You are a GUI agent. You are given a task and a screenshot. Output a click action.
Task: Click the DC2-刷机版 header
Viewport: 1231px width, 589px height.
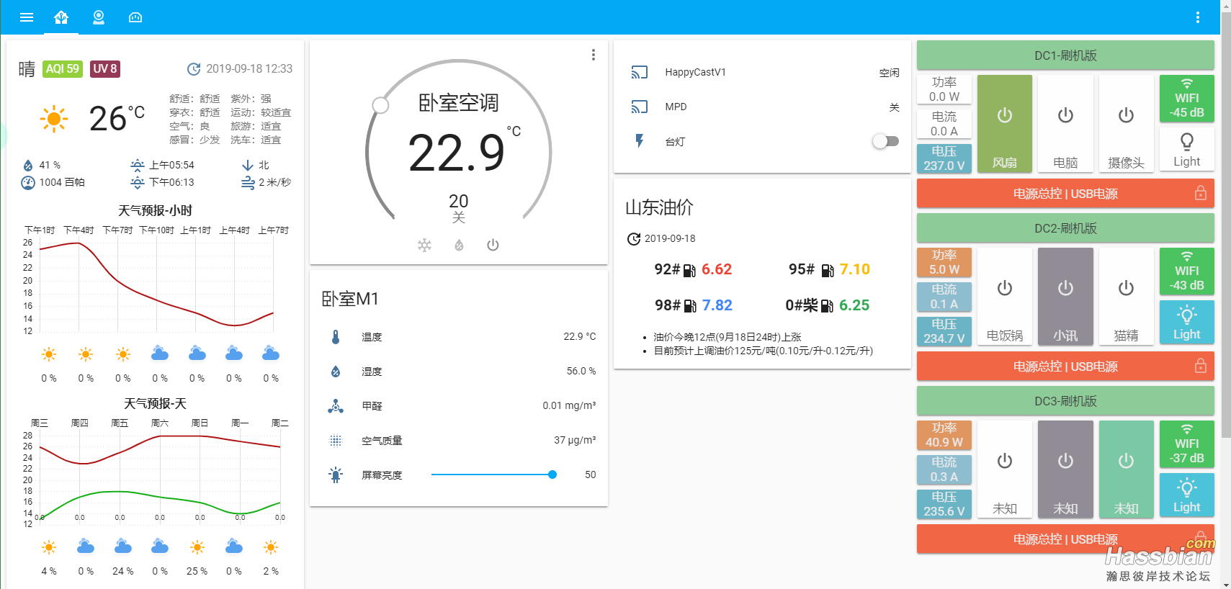coord(1065,228)
